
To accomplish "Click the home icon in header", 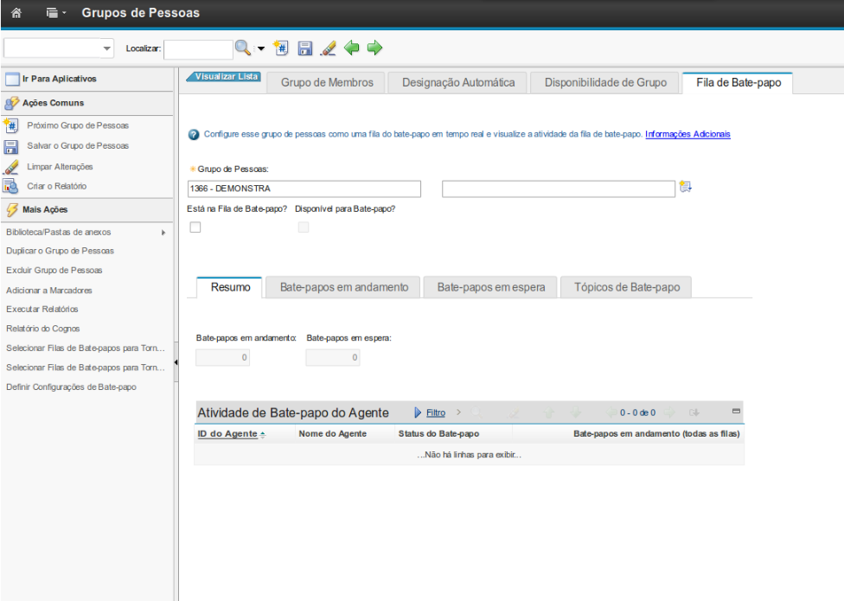I will click(16, 13).
